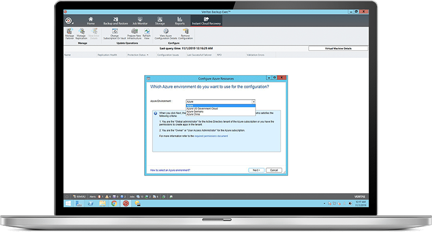Click the jobs icon showing 2
The height and width of the screenshot is (232, 432).
[x=146, y=197]
